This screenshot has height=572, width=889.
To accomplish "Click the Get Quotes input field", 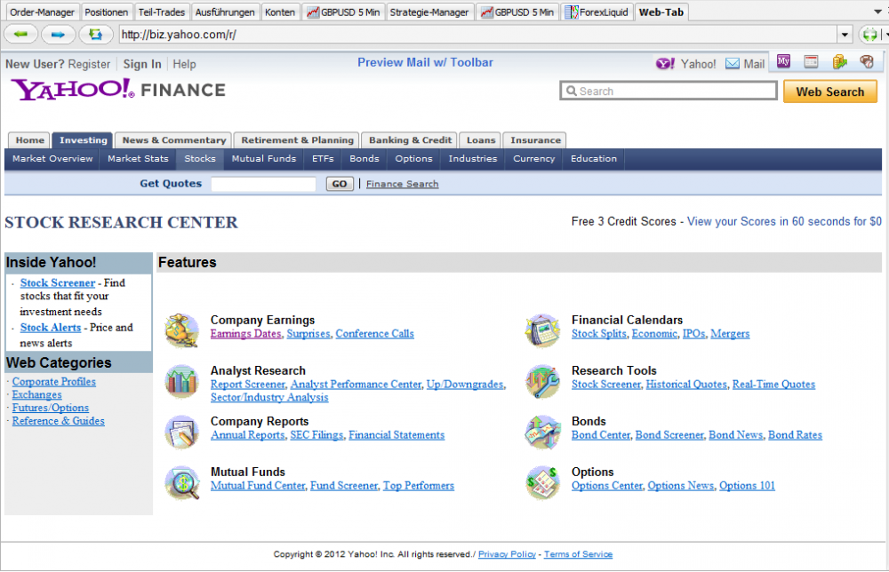I will point(263,184).
